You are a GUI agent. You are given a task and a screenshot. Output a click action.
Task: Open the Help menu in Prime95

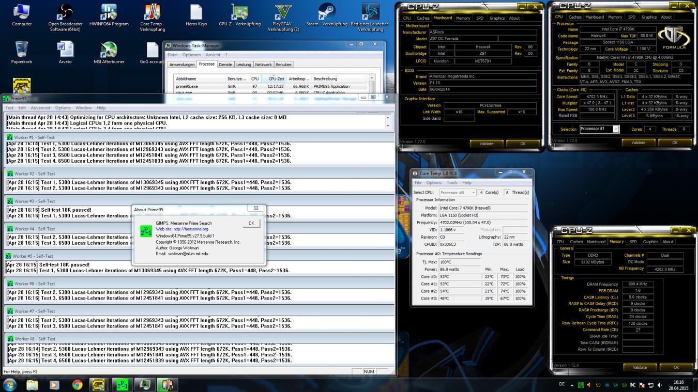(101, 107)
